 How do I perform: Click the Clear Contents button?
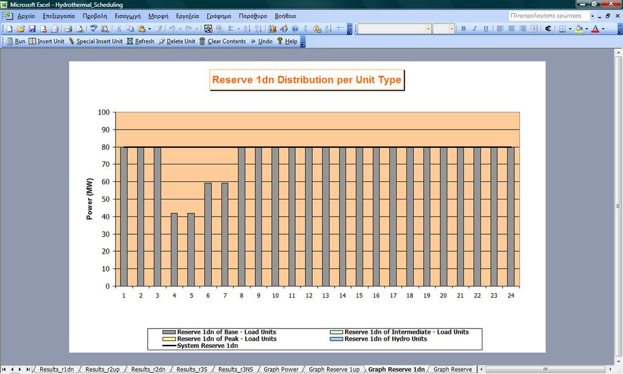(x=223, y=41)
